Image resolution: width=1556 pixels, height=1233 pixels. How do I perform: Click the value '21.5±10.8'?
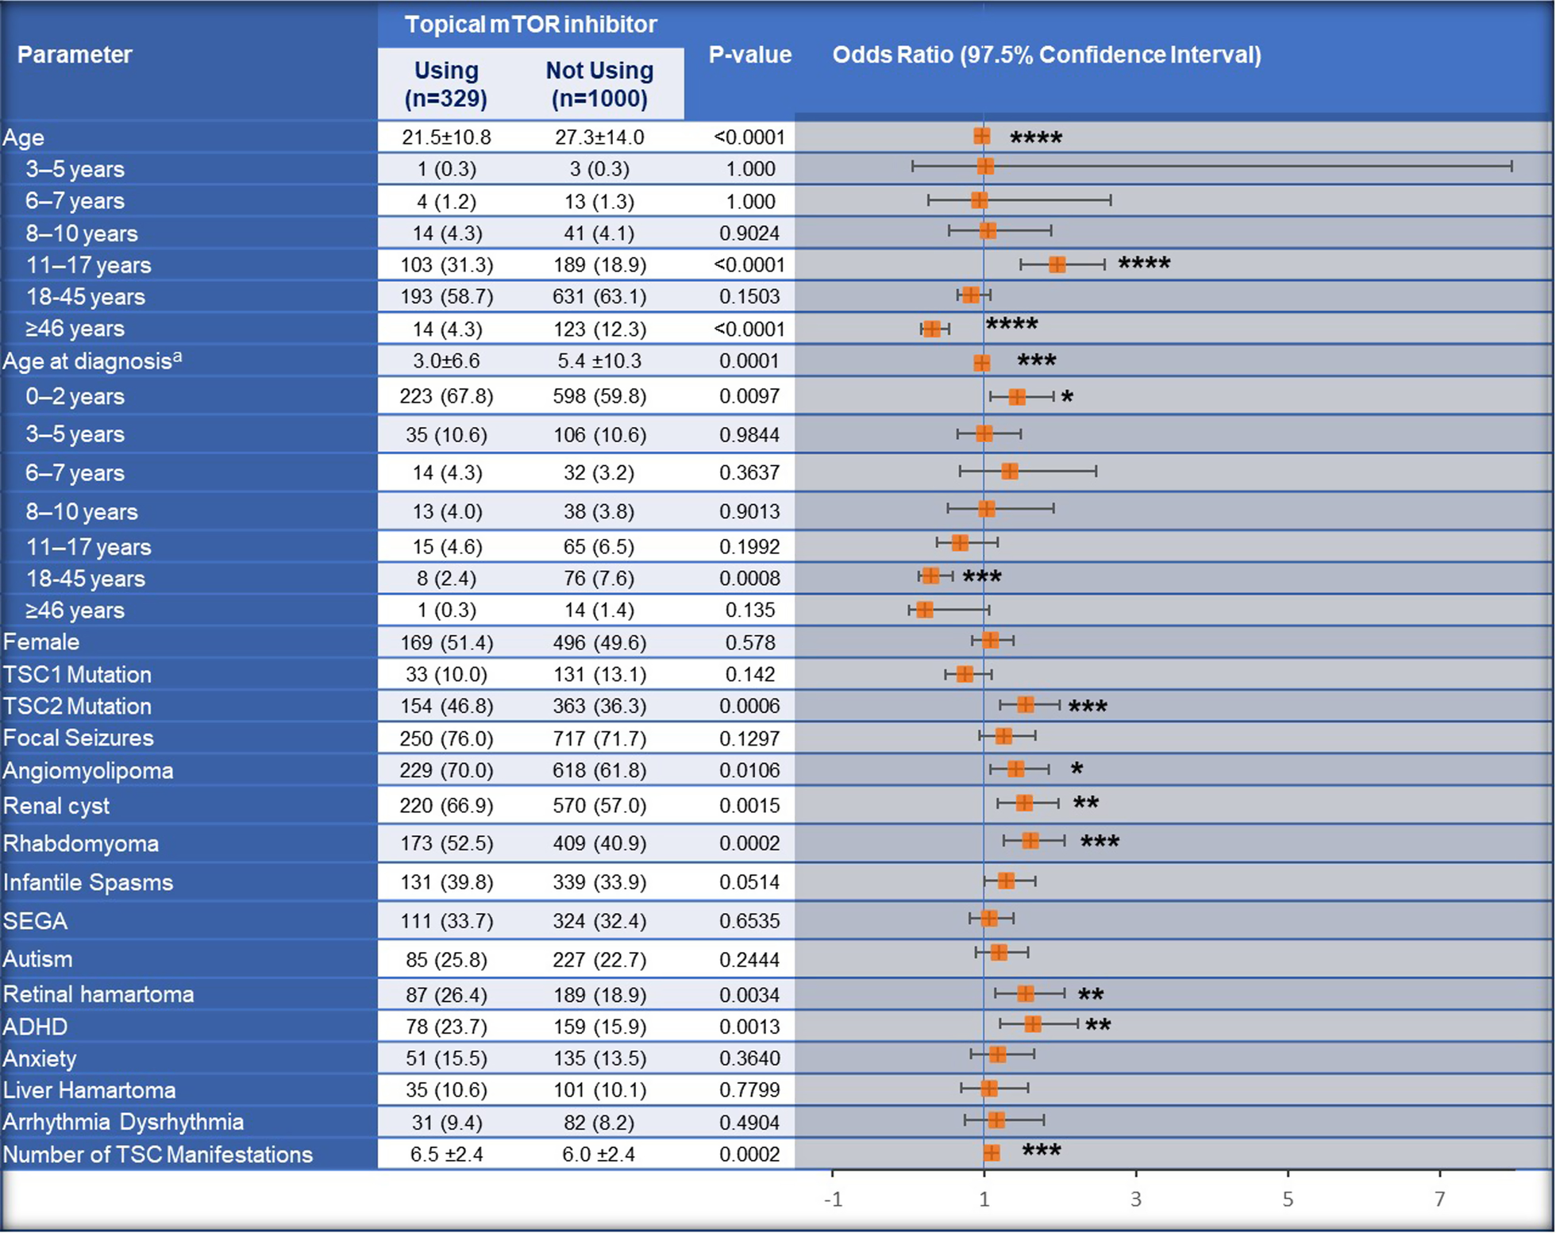pyautogui.click(x=446, y=137)
